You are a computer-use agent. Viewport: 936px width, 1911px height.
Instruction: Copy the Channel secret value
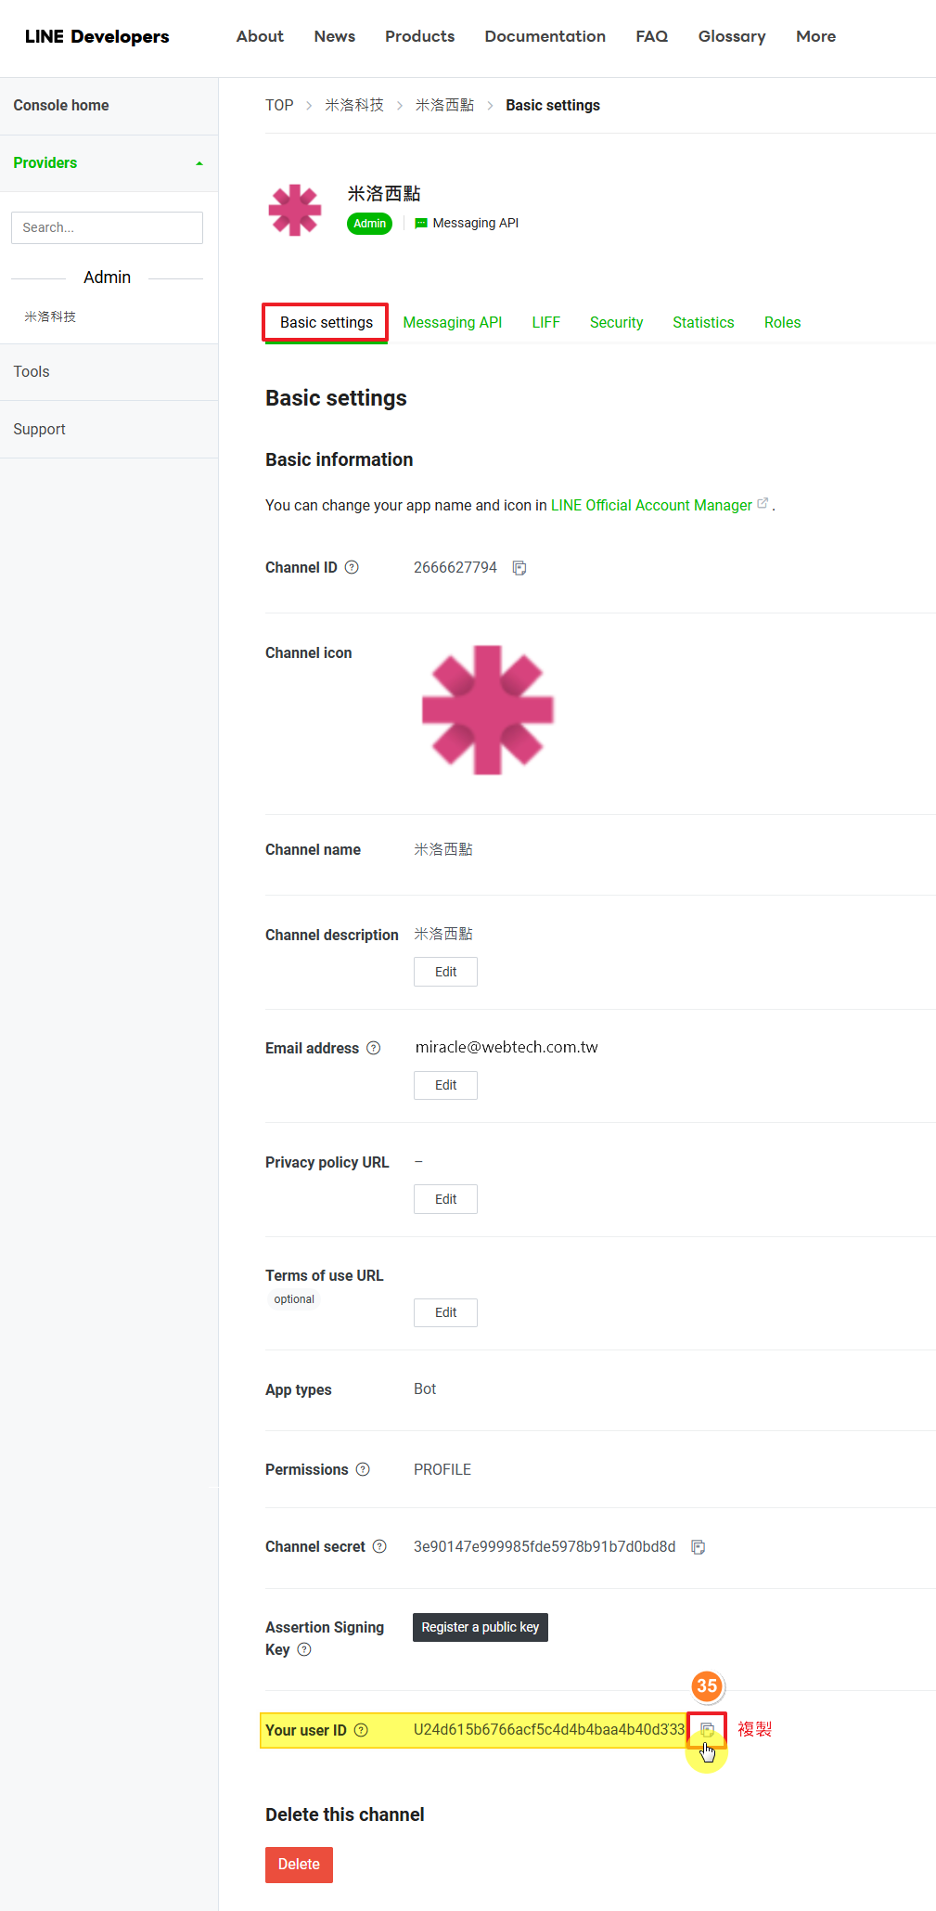699,1547
